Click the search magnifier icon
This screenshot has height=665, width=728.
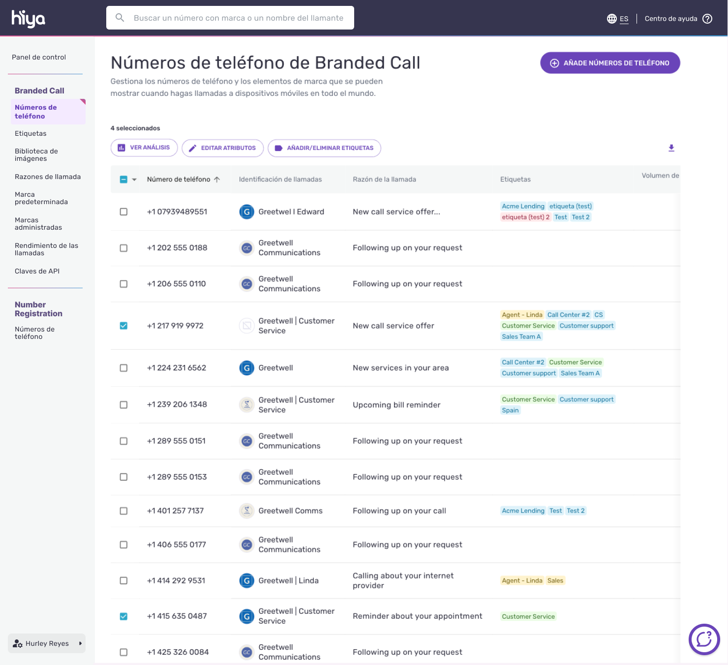(120, 18)
